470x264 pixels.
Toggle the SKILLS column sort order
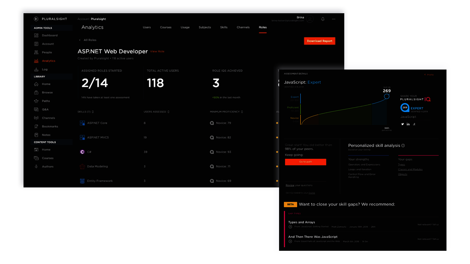(x=92, y=112)
